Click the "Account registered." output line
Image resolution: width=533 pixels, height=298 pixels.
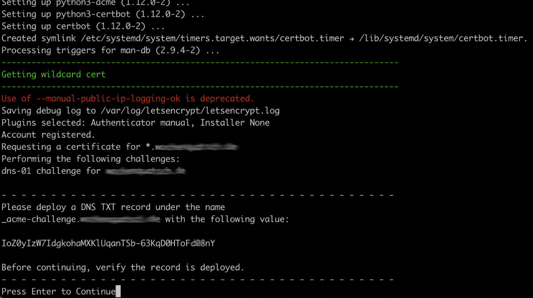click(48, 135)
